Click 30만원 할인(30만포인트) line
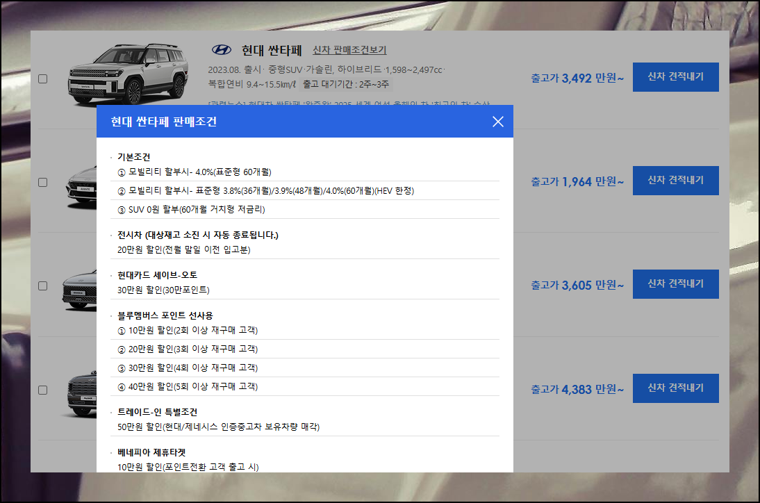Screen dimensions: 760x503 pos(163,290)
